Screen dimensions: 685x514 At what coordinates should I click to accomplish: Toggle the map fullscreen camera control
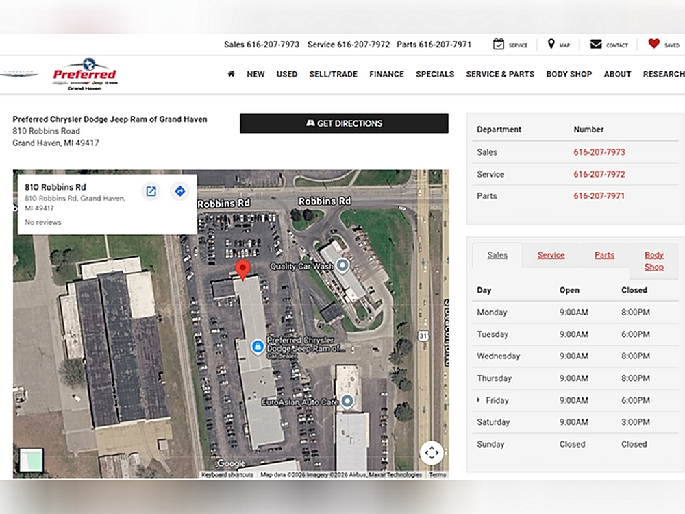click(x=432, y=452)
